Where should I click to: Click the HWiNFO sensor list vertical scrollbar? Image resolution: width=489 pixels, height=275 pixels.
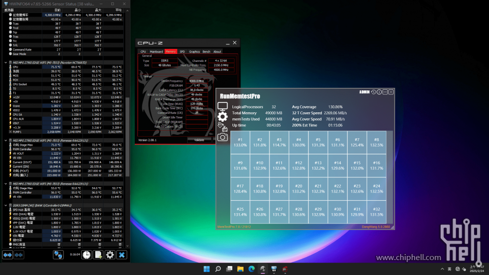click(127, 137)
